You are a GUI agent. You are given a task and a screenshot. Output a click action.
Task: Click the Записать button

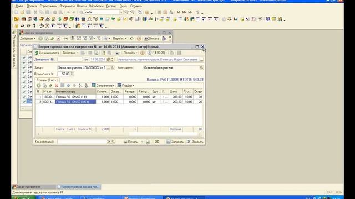tap(175, 142)
